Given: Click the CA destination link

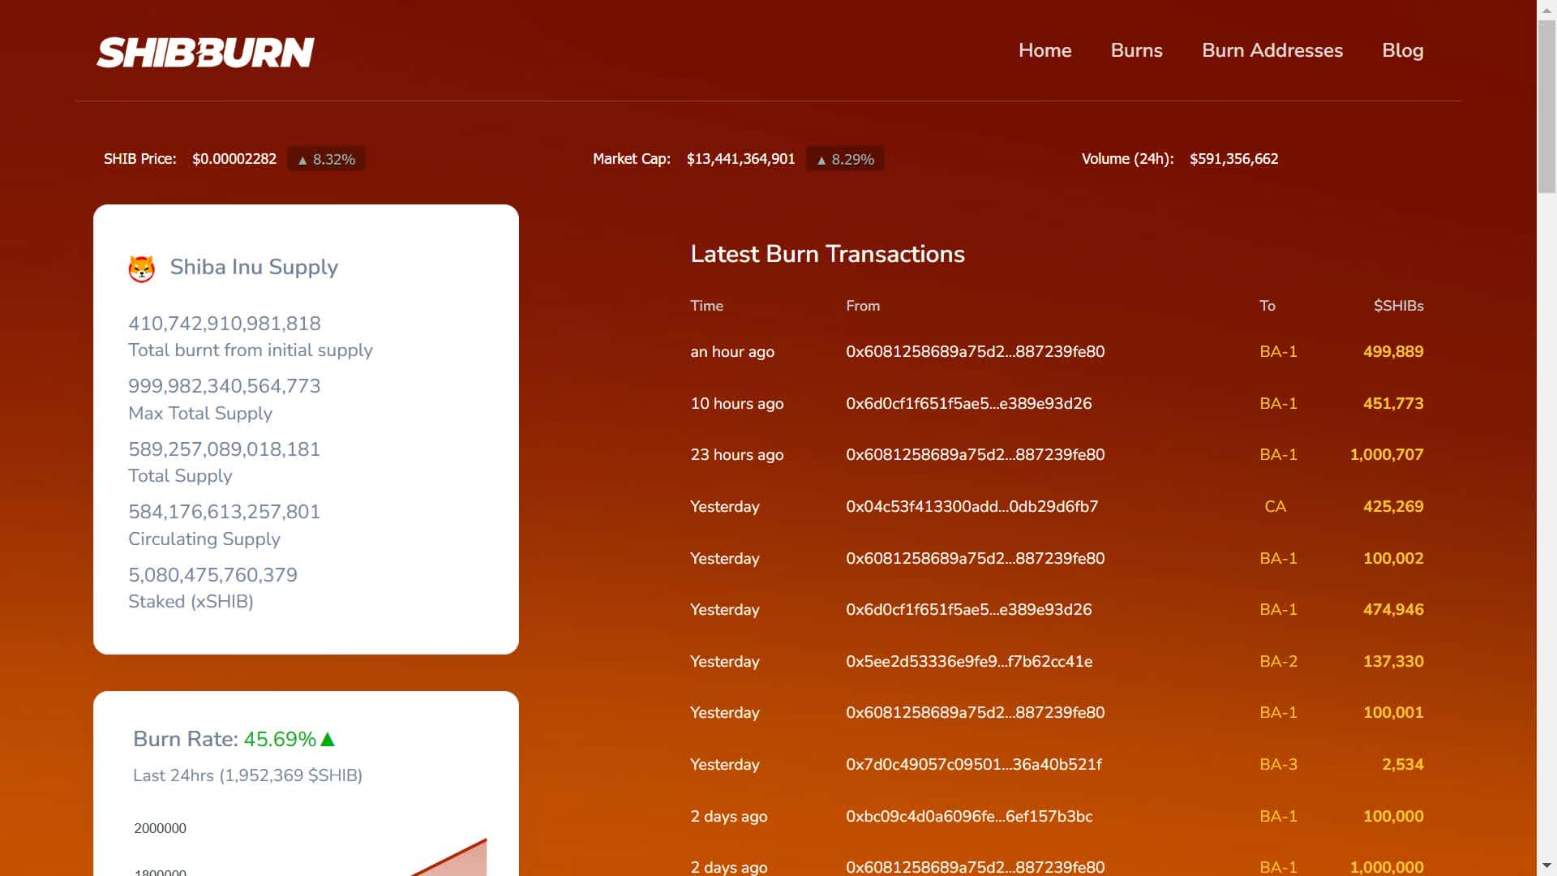Looking at the screenshot, I should [x=1275, y=506].
